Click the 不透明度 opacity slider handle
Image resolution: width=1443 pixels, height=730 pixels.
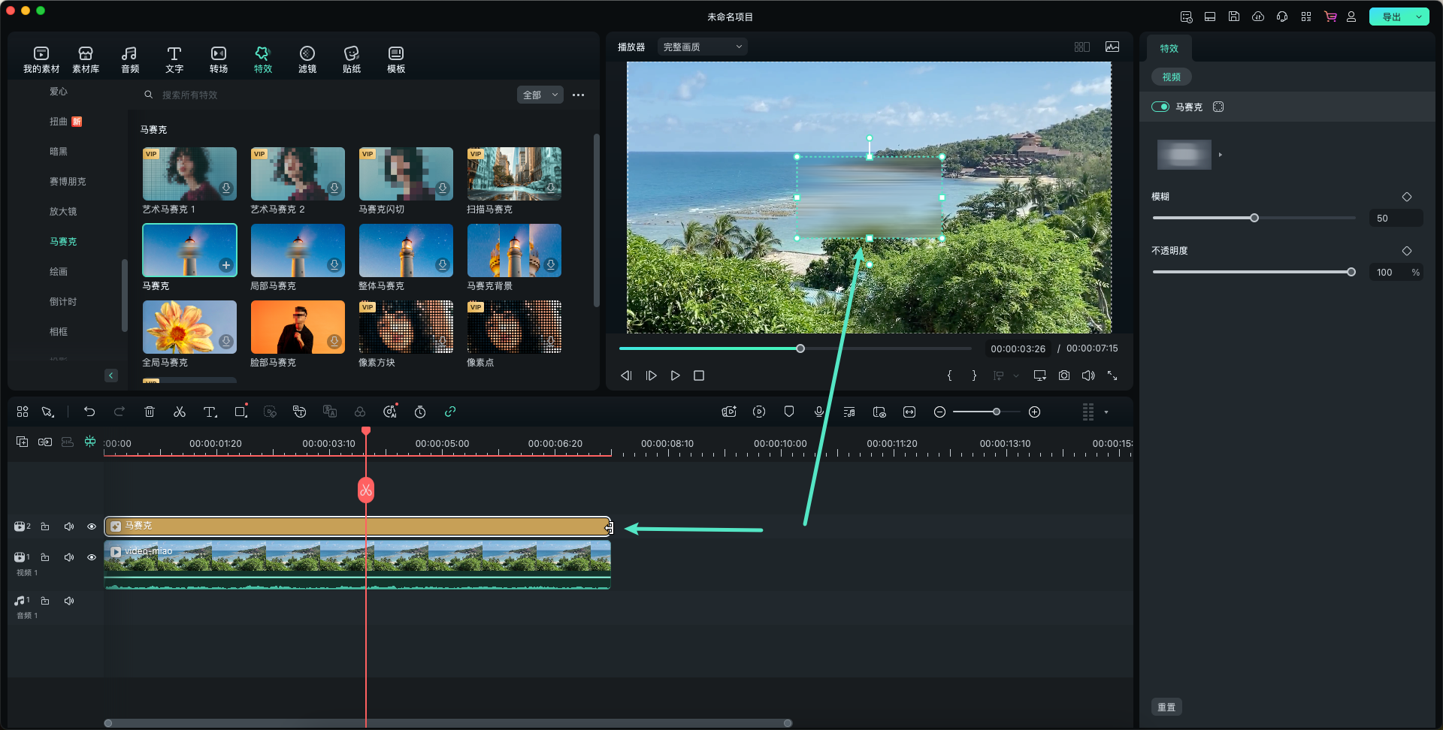(1351, 272)
